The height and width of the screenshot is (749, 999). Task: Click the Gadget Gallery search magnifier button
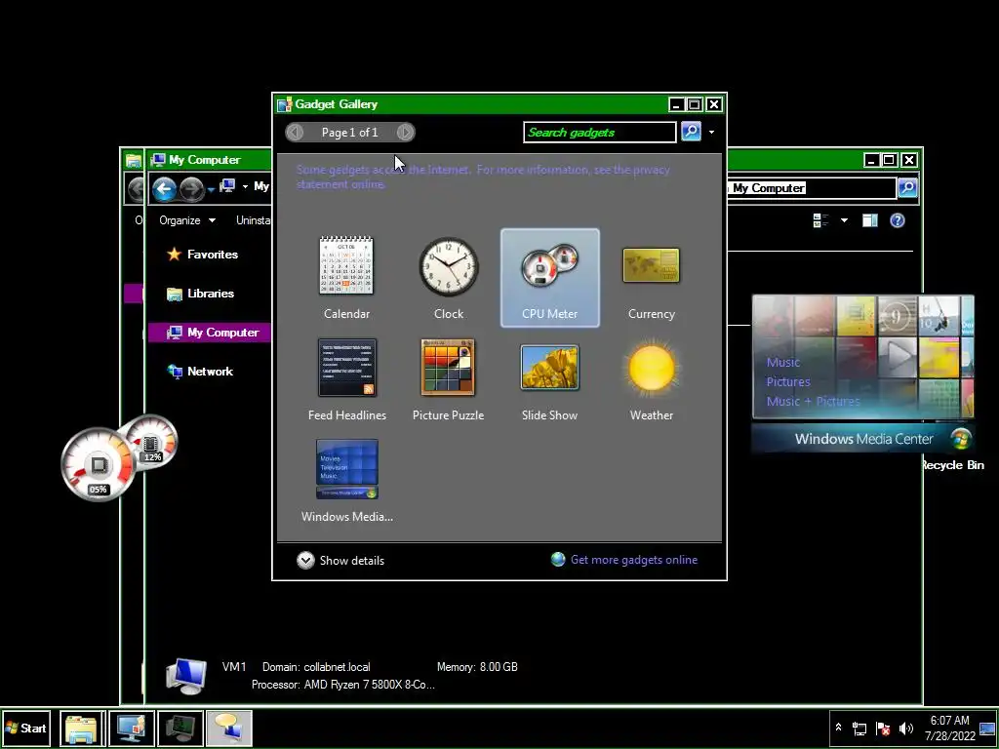coord(692,132)
